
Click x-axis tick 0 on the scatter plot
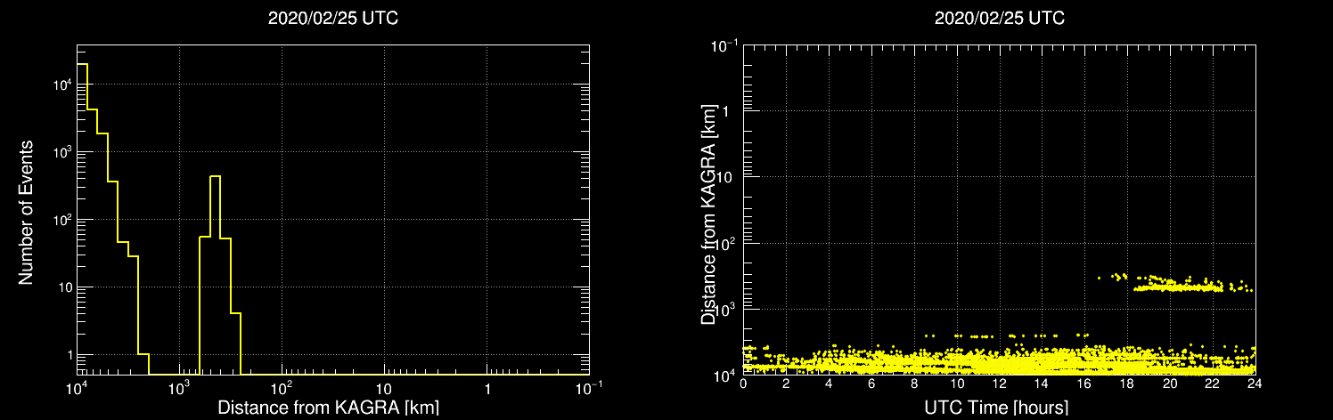(x=743, y=384)
